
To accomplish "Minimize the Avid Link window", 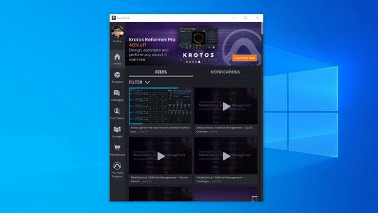I will point(234,18).
